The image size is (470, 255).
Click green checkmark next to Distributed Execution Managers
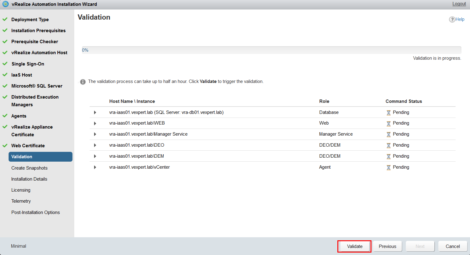[x=5, y=97]
